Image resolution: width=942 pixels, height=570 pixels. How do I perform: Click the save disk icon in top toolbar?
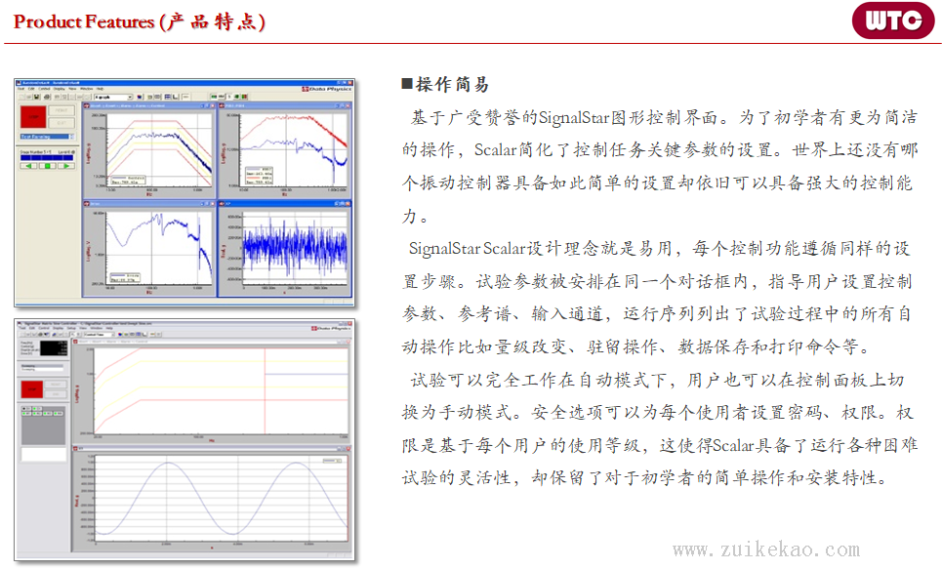click(x=37, y=97)
